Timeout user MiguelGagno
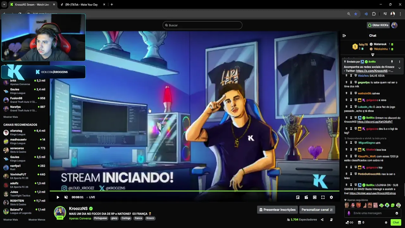 click(x=351, y=143)
